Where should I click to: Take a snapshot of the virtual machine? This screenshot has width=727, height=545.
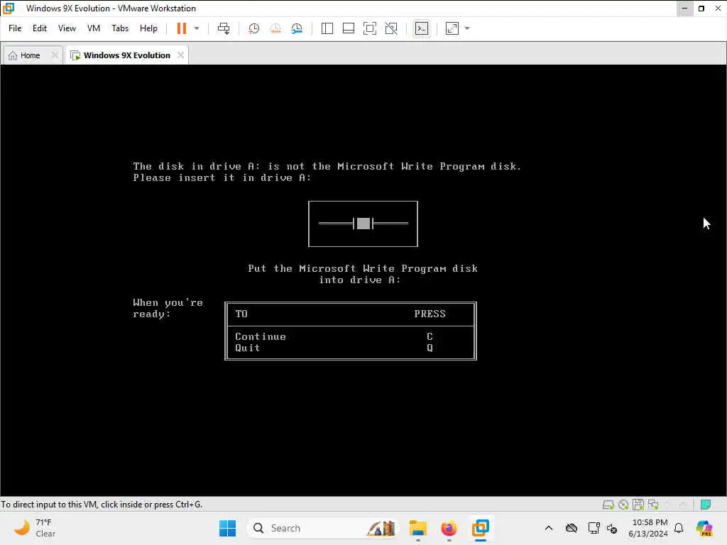click(253, 28)
